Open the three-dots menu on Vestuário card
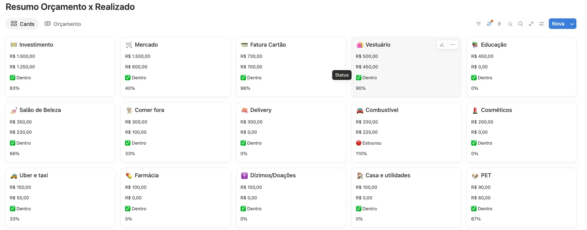Image resolution: width=587 pixels, height=230 pixels. (452, 45)
